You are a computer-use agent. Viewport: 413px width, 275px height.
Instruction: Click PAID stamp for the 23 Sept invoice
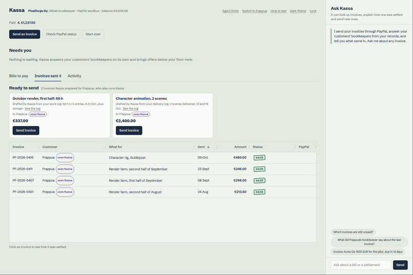click(x=259, y=169)
